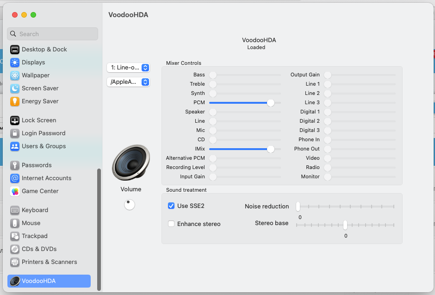The height and width of the screenshot is (295, 435).
Task: Click the Phone Out slider knob
Action: pos(328,149)
